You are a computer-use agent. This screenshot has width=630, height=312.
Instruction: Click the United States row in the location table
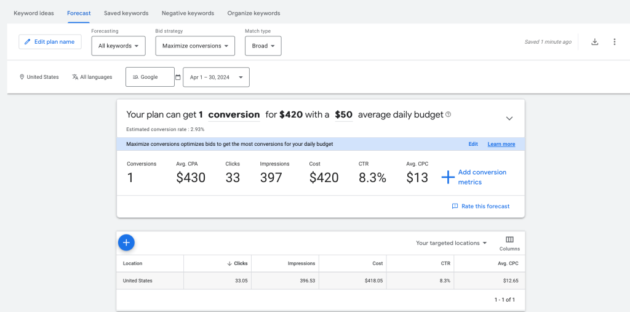tap(321, 281)
